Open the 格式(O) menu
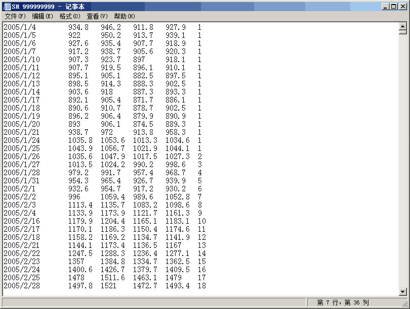The height and width of the screenshot is (309, 410). click(x=70, y=16)
